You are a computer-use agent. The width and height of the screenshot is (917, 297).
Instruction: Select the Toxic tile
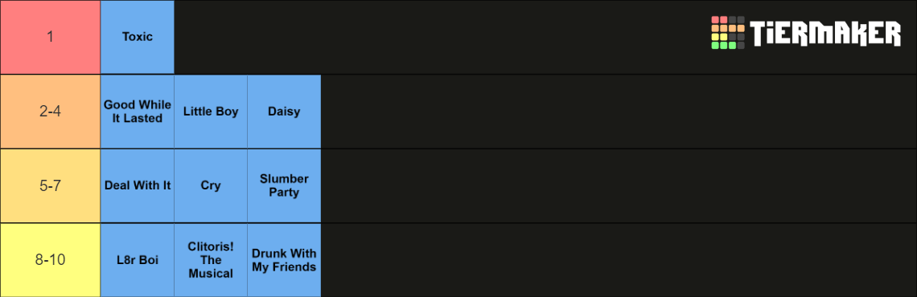tap(138, 37)
